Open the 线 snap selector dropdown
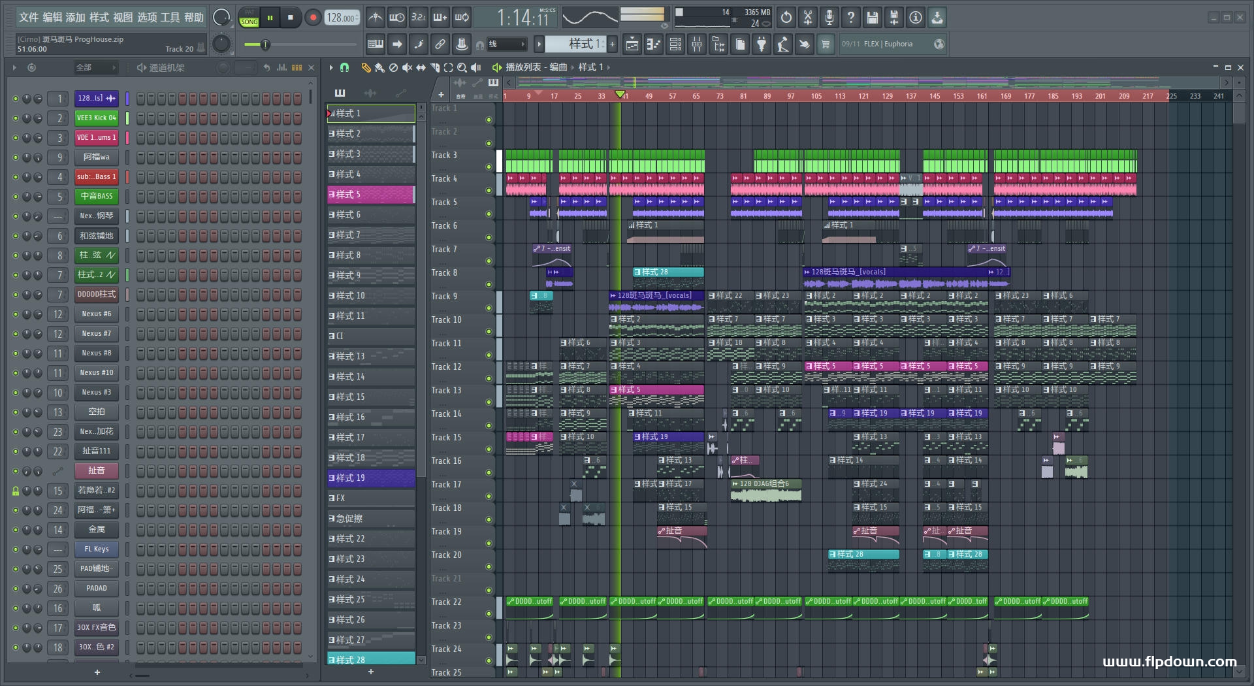 507,44
